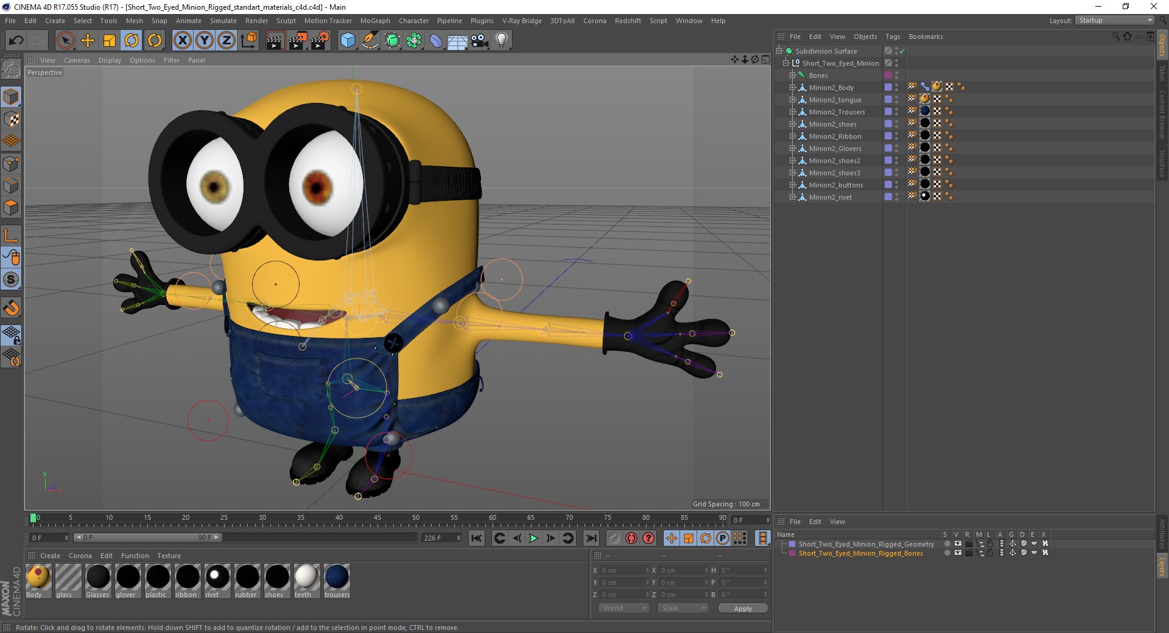Activate the Move tool
Screen dimensions: 1169x633
[88, 41]
